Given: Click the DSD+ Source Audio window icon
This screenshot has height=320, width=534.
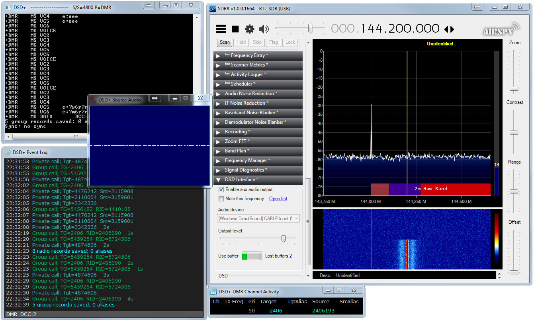Looking at the screenshot, I should (x=93, y=100).
